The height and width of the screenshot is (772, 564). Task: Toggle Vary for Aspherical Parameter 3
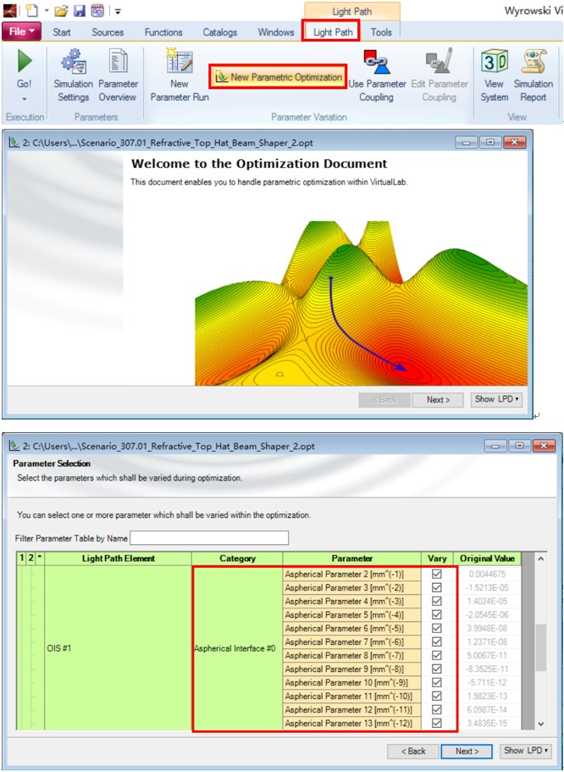point(436,587)
